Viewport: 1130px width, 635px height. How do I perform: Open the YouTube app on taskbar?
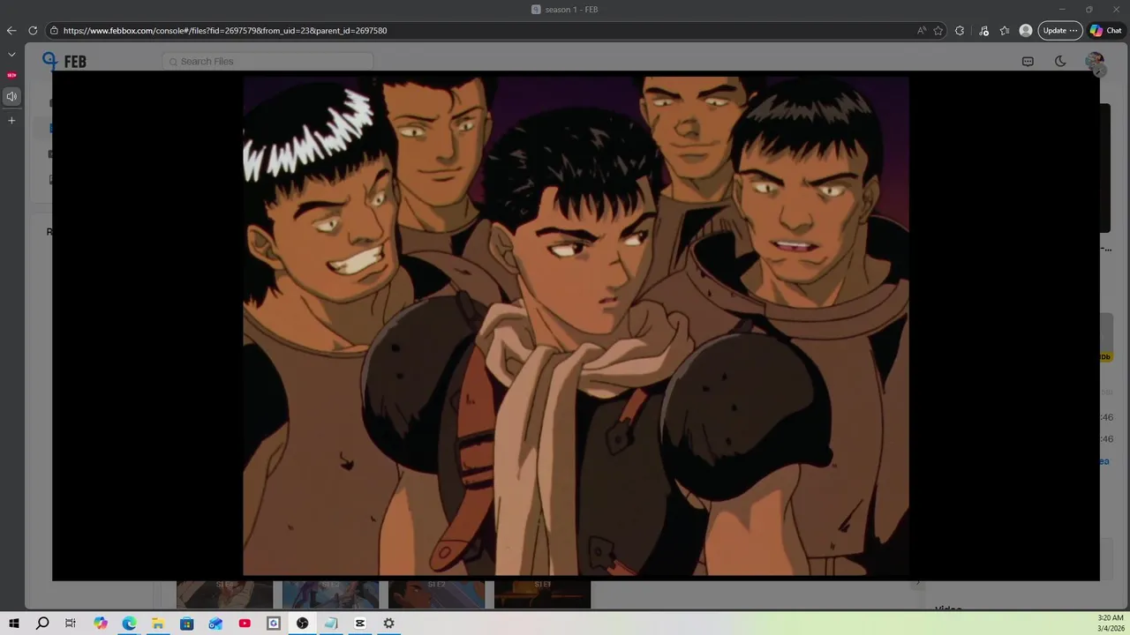point(245,624)
